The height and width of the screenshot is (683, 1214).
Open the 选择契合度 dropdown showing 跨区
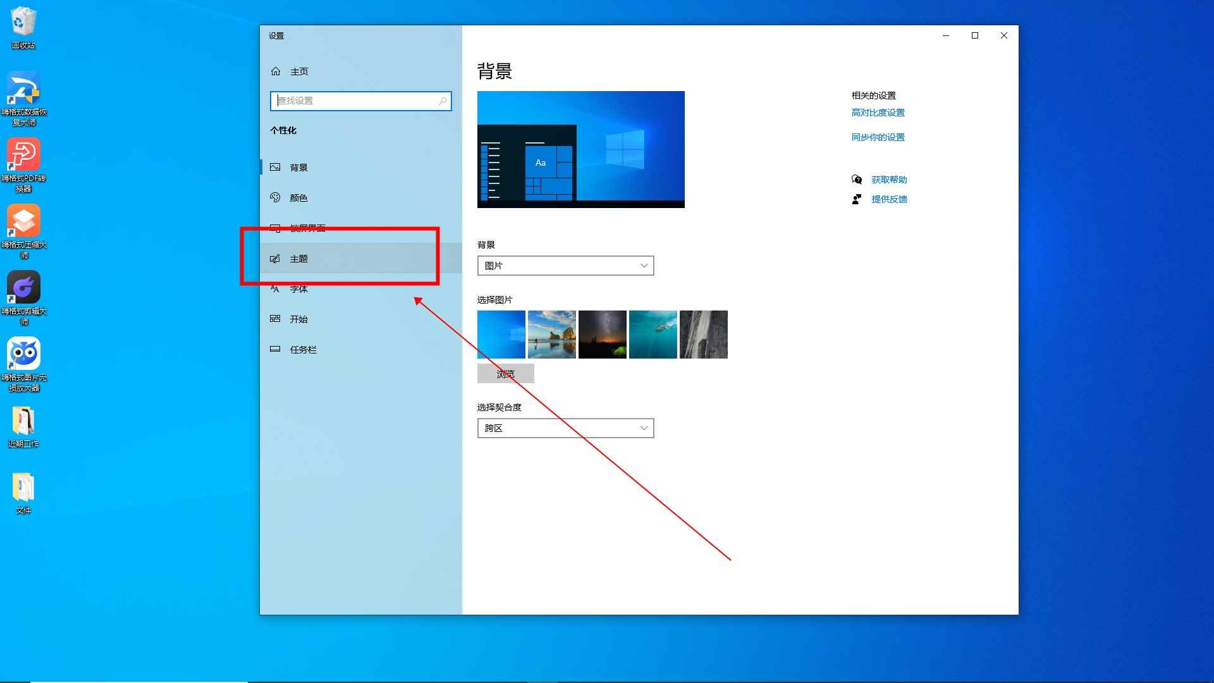click(565, 428)
